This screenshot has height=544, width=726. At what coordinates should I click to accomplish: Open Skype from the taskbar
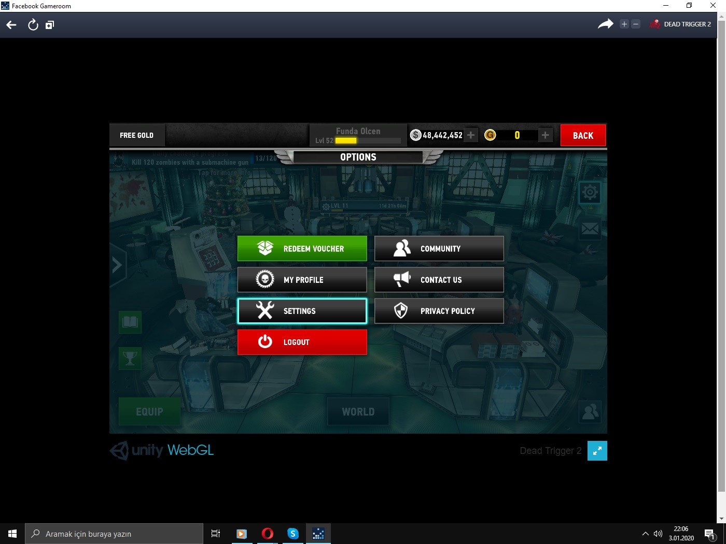coord(293,534)
